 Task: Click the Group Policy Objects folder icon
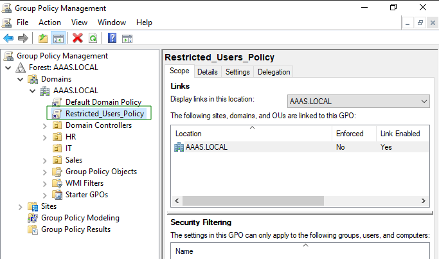tap(57, 172)
